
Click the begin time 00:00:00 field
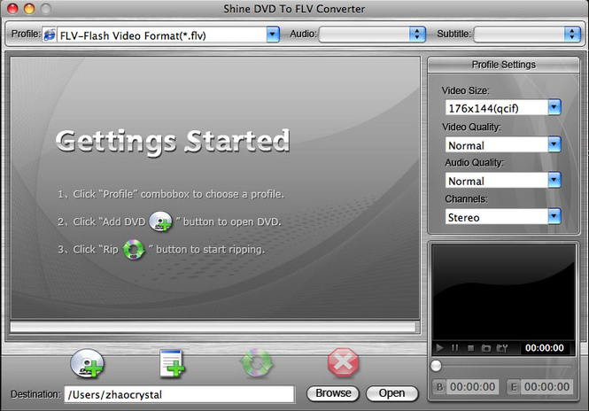(473, 387)
